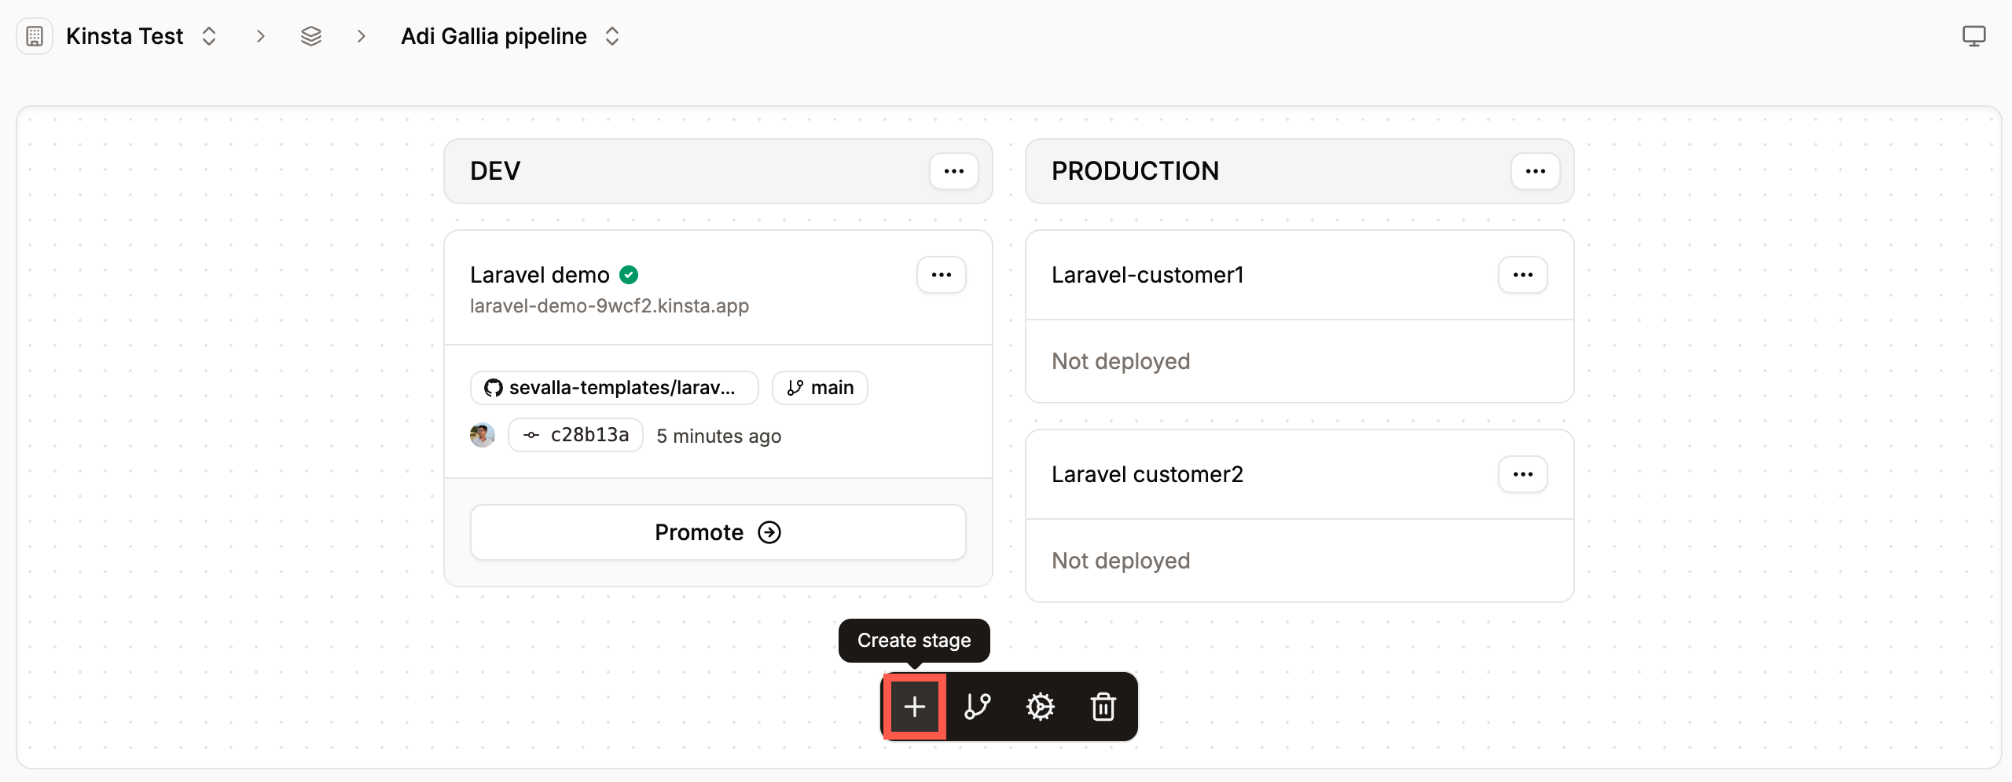Open pipeline settings via the gear icon
Image resolution: width=2012 pixels, height=782 pixels.
pos(1041,707)
